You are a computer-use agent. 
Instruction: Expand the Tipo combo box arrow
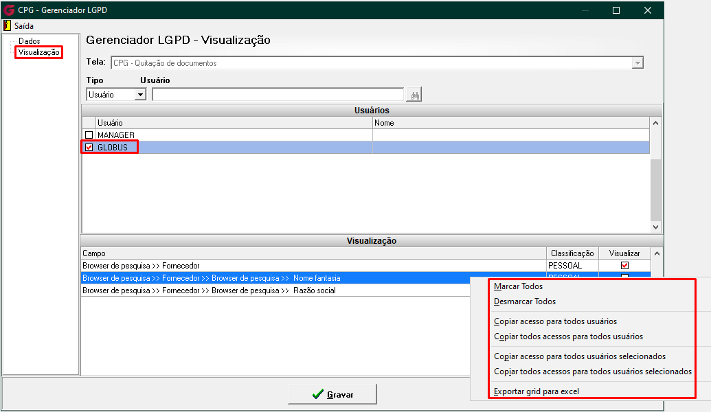coord(141,95)
